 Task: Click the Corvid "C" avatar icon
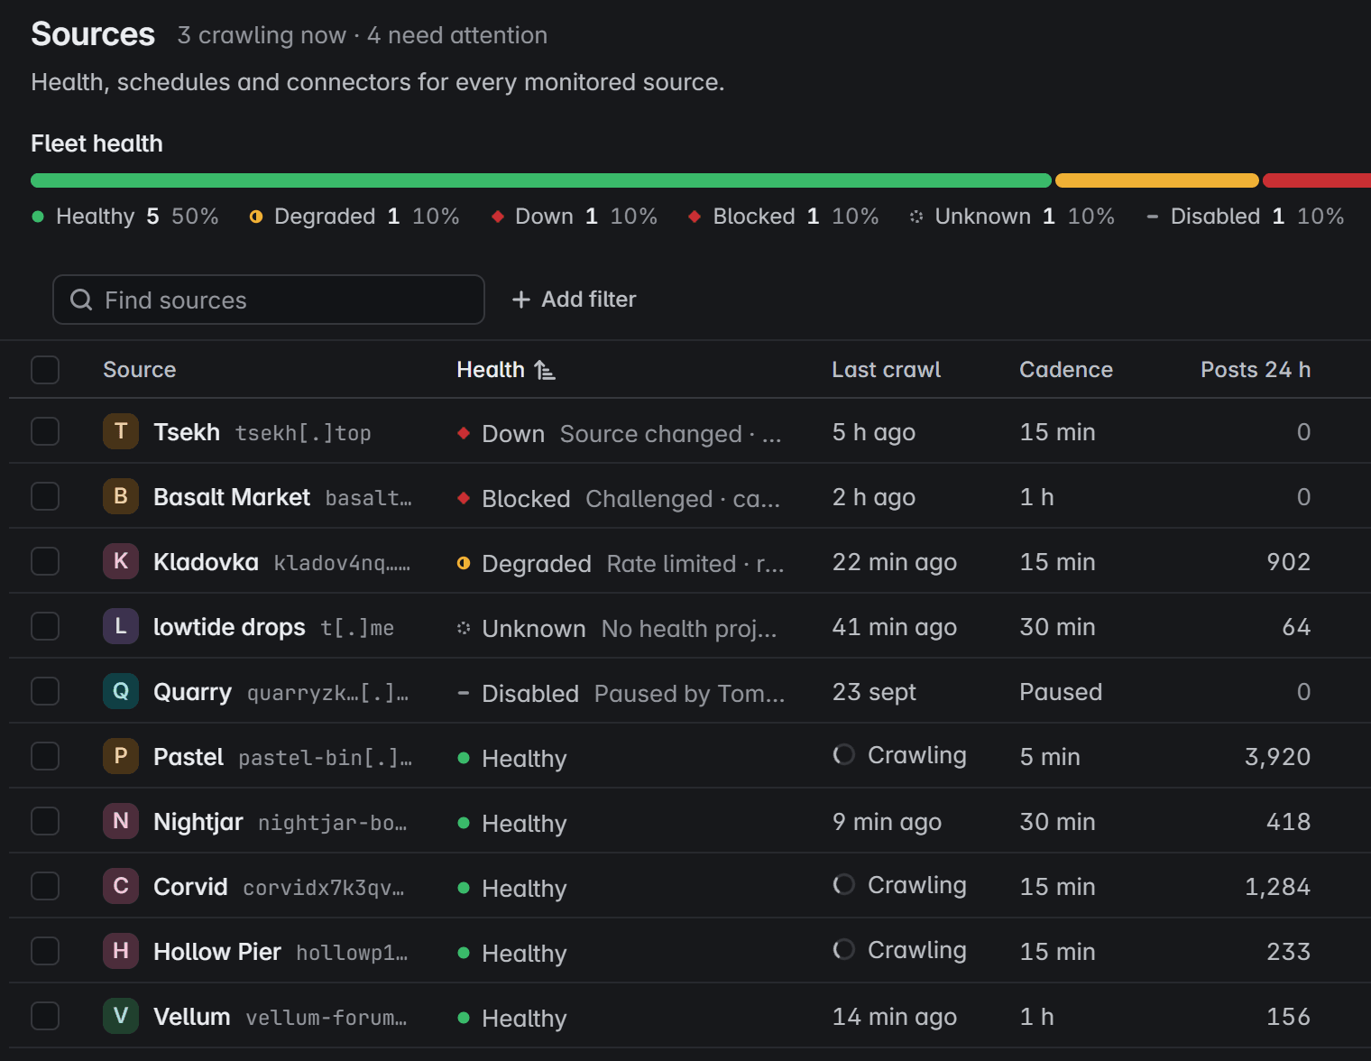121,886
